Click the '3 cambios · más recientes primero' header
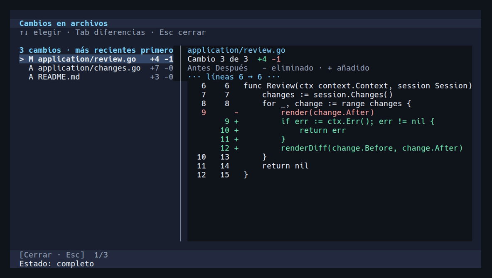This screenshot has height=278, width=492. click(96, 50)
